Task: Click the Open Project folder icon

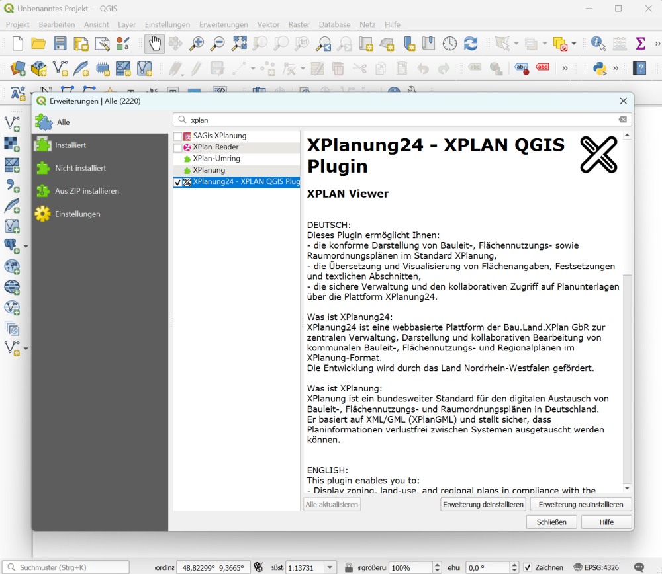Action: [38, 44]
